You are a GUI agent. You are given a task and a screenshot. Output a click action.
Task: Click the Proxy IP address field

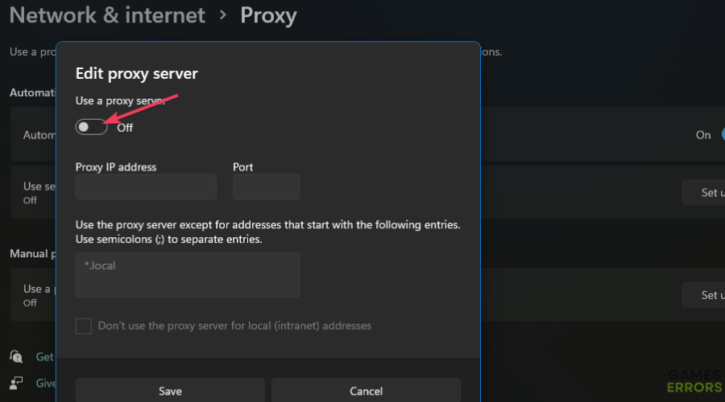pos(146,187)
